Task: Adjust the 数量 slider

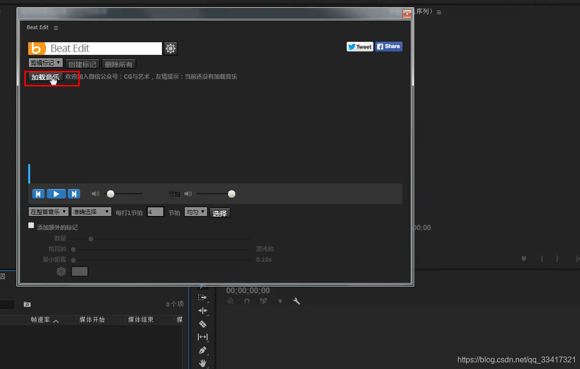Action: tap(91, 239)
